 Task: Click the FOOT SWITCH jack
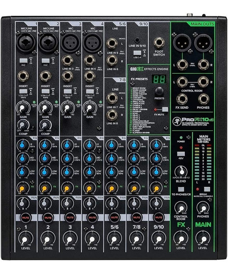159,43
